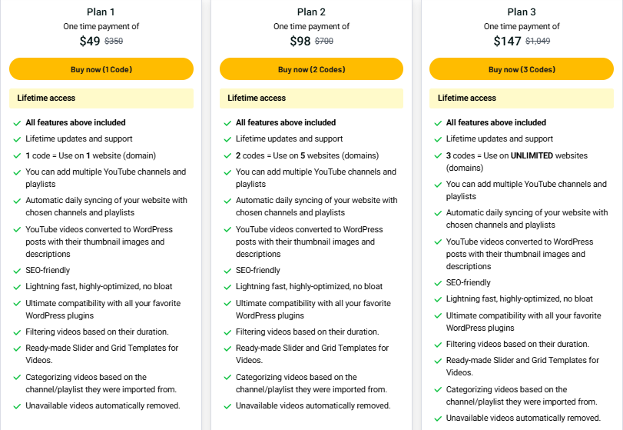Select the Plan 1 heading
The height and width of the screenshot is (430, 623).
coord(101,12)
